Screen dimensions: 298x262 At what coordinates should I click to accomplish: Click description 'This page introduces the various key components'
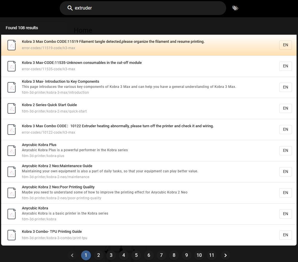pyautogui.click(x=129, y=87)
